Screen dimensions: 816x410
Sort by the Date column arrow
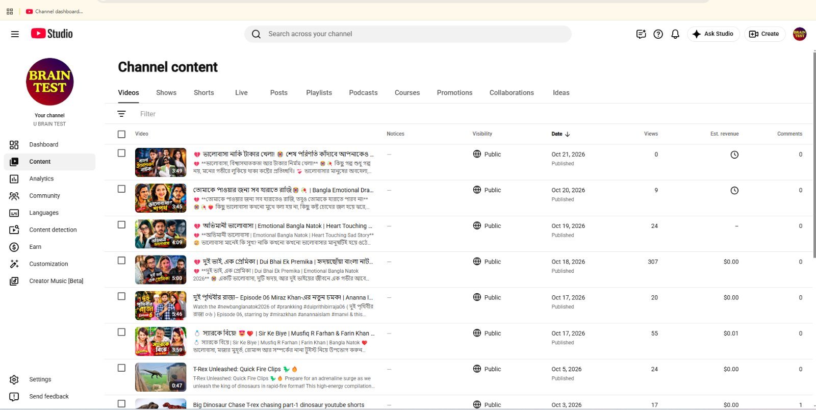(568, 134)
